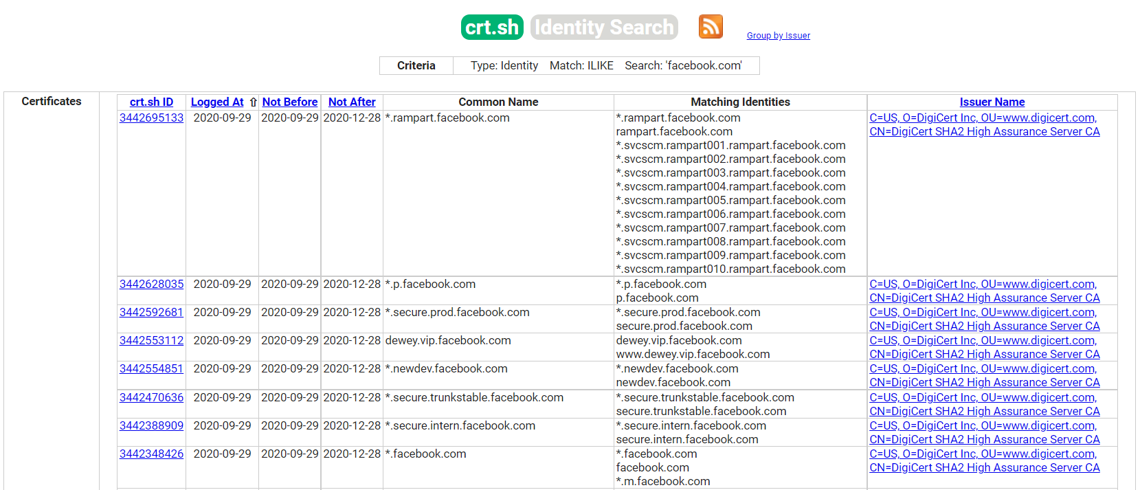Select Not After date in 3442695133 row

pyautogui.click(x=352, y=118)
